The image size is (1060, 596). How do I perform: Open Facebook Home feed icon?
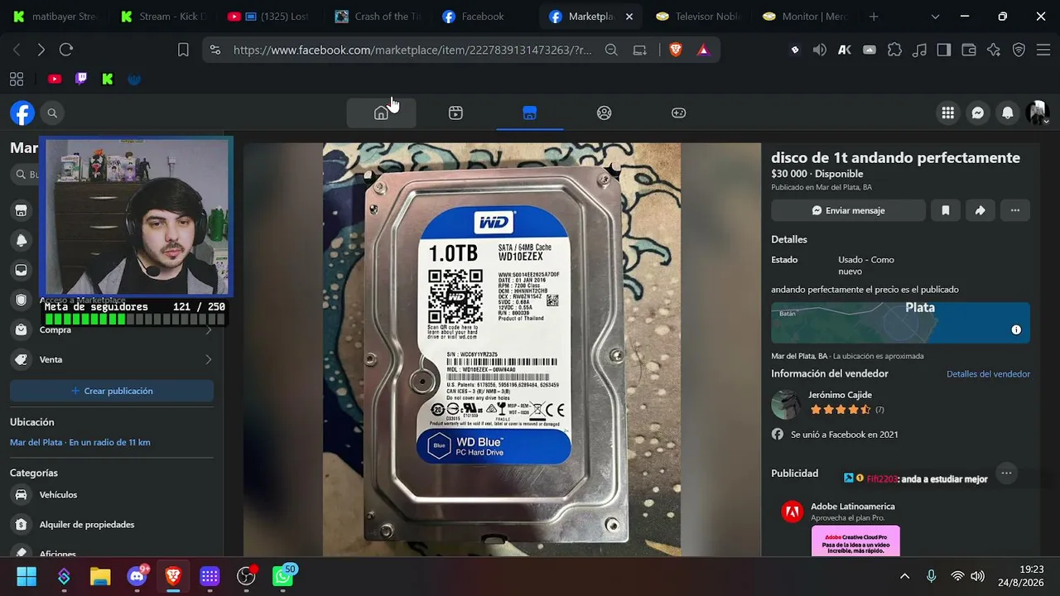coord(381,113)
